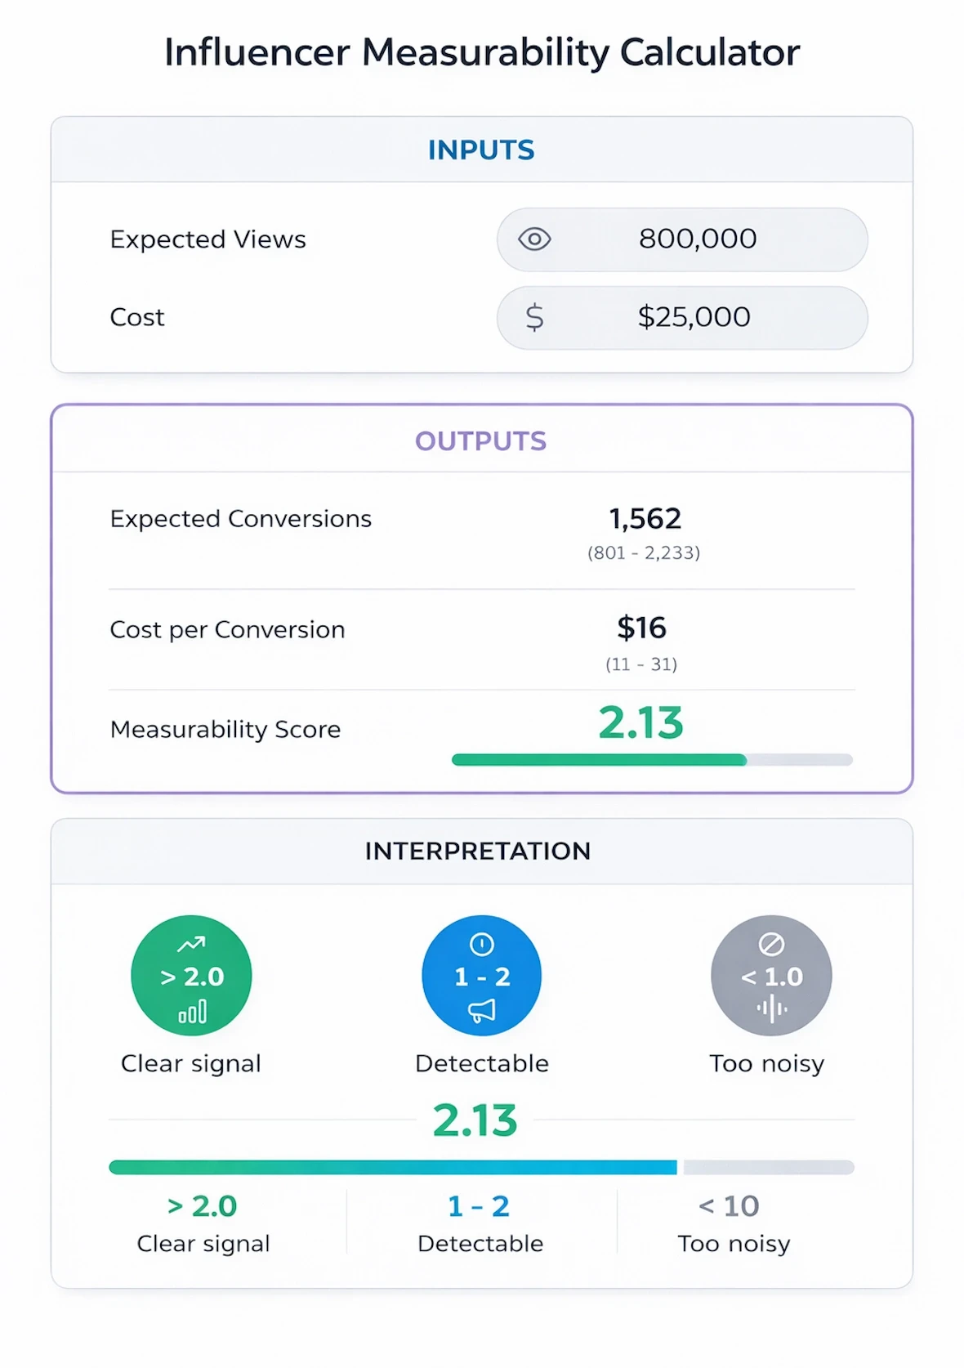The width and height of the screenshot is (964, 1368).
Task: Click the audio waveform icon in the gray circle
Action: tap(771, 1009)
